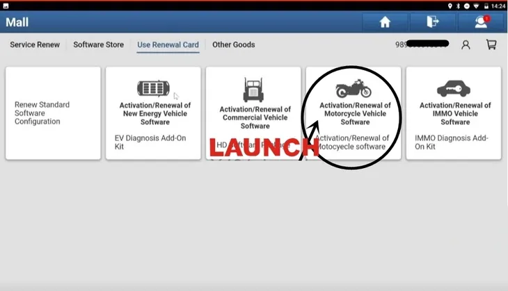Screen dimensions: 508x291
Task: Open Renew Standard Software Configuration card
Action: pyautogui.click(x=53, y=113)
